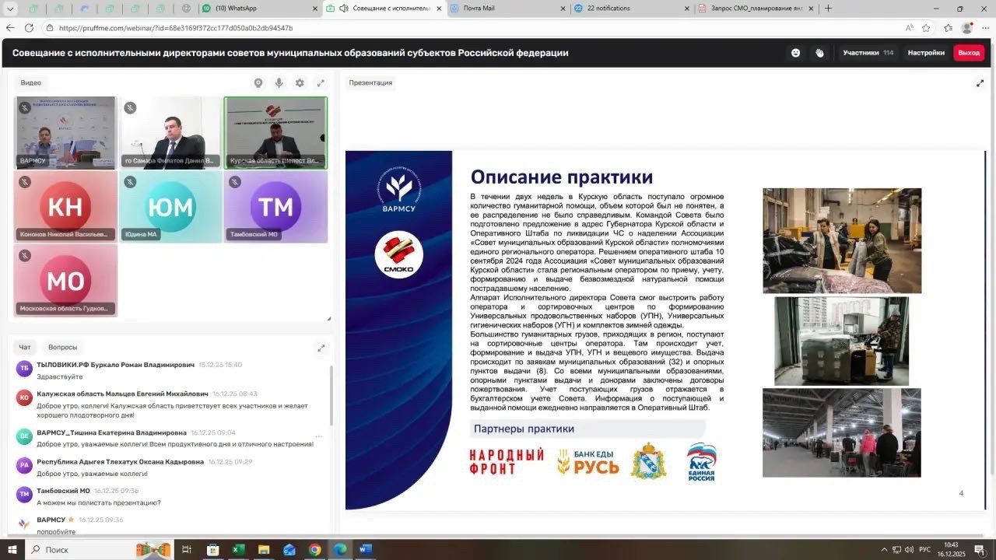996x560 pixels.
Task: Expand the taskbar hidden icons arrow
Action: 884,549
